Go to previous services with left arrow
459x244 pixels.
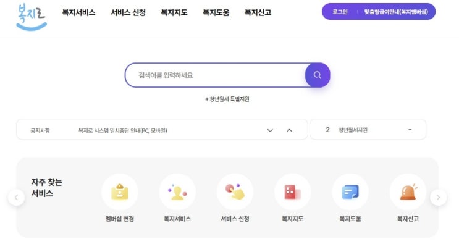pyautogui.click(x=17, y=198)
